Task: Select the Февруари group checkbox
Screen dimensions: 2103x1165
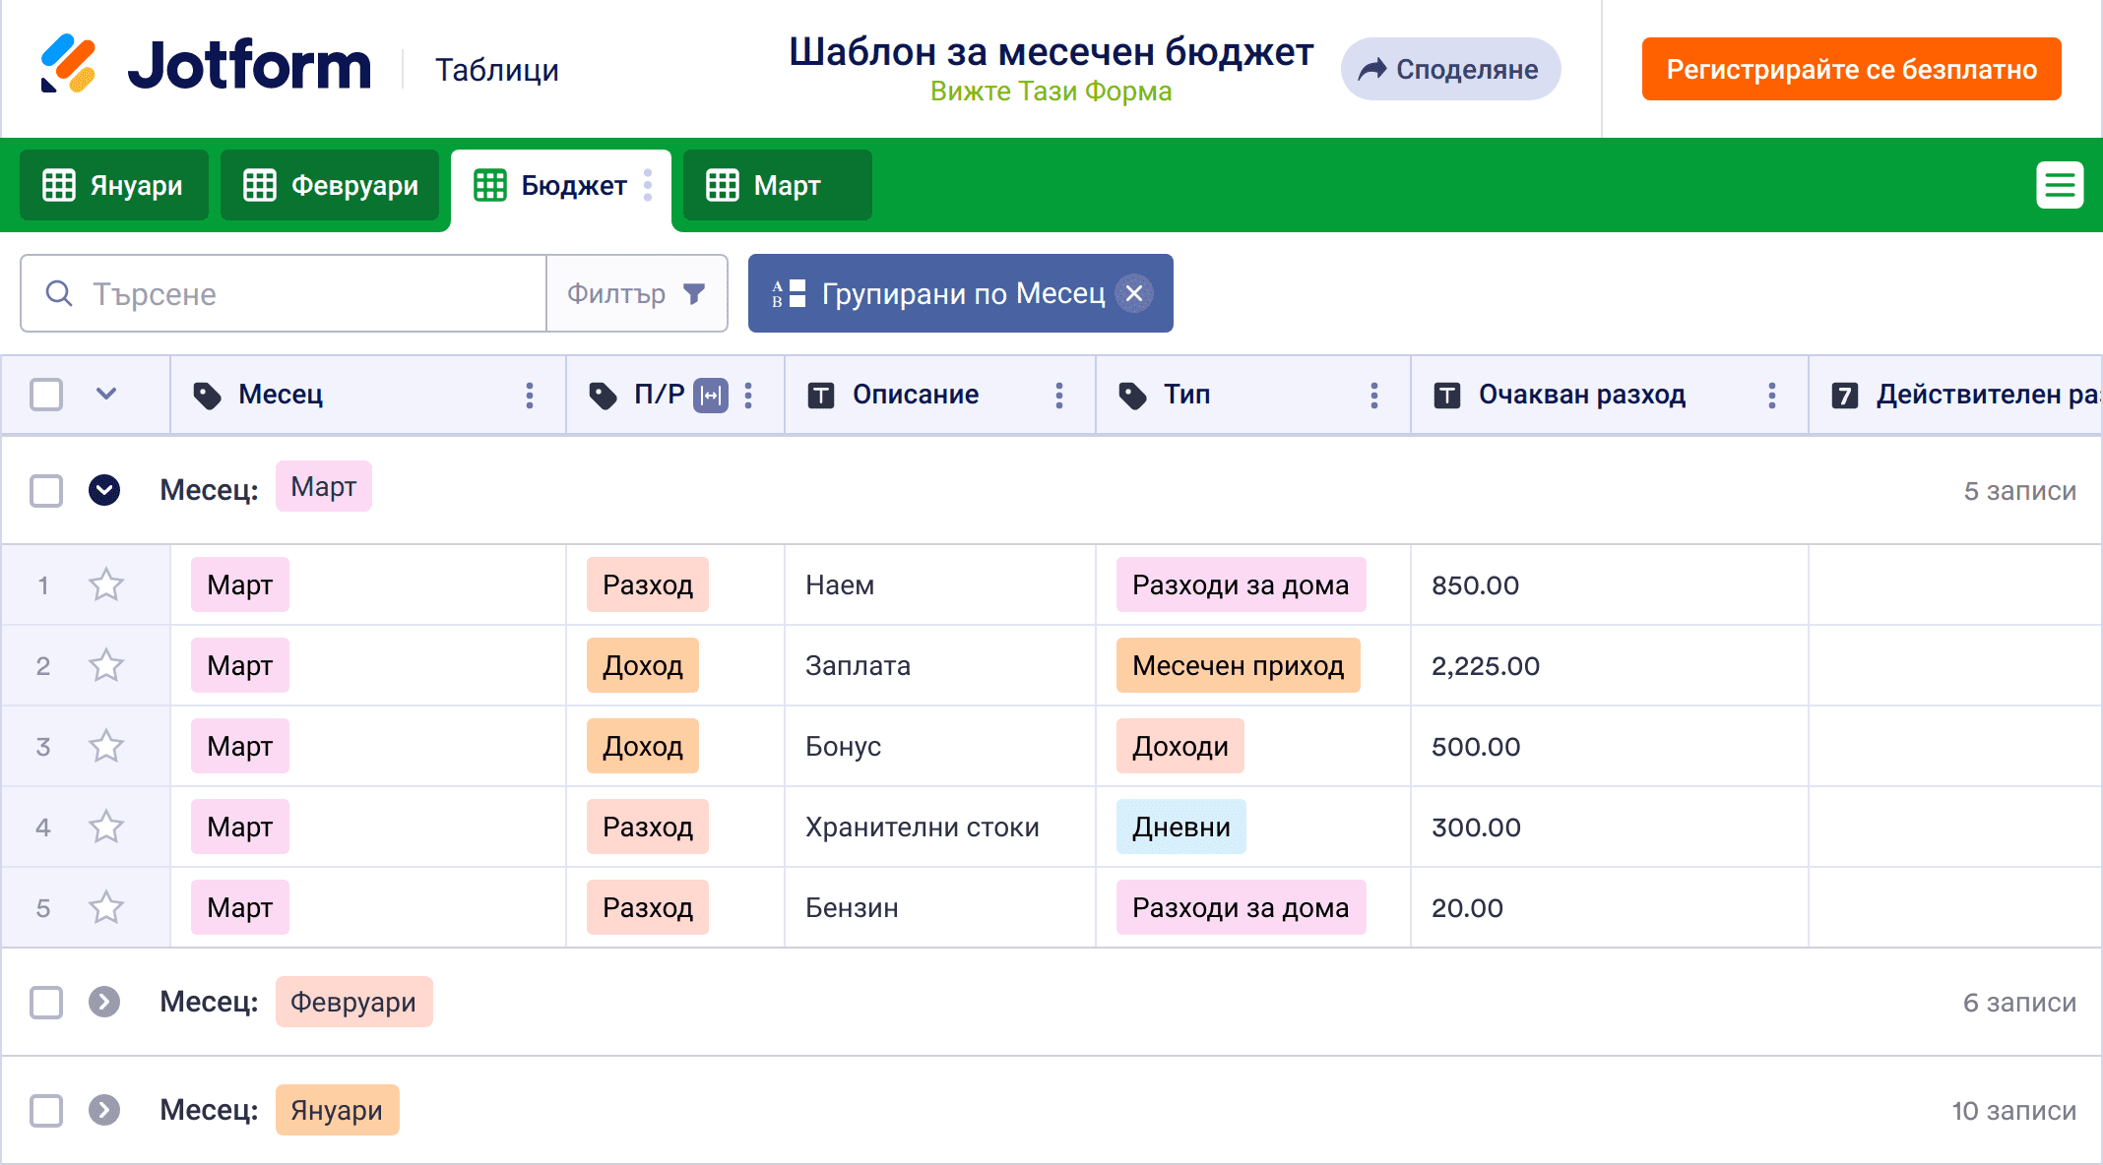Action: (x=46, y=1003)
